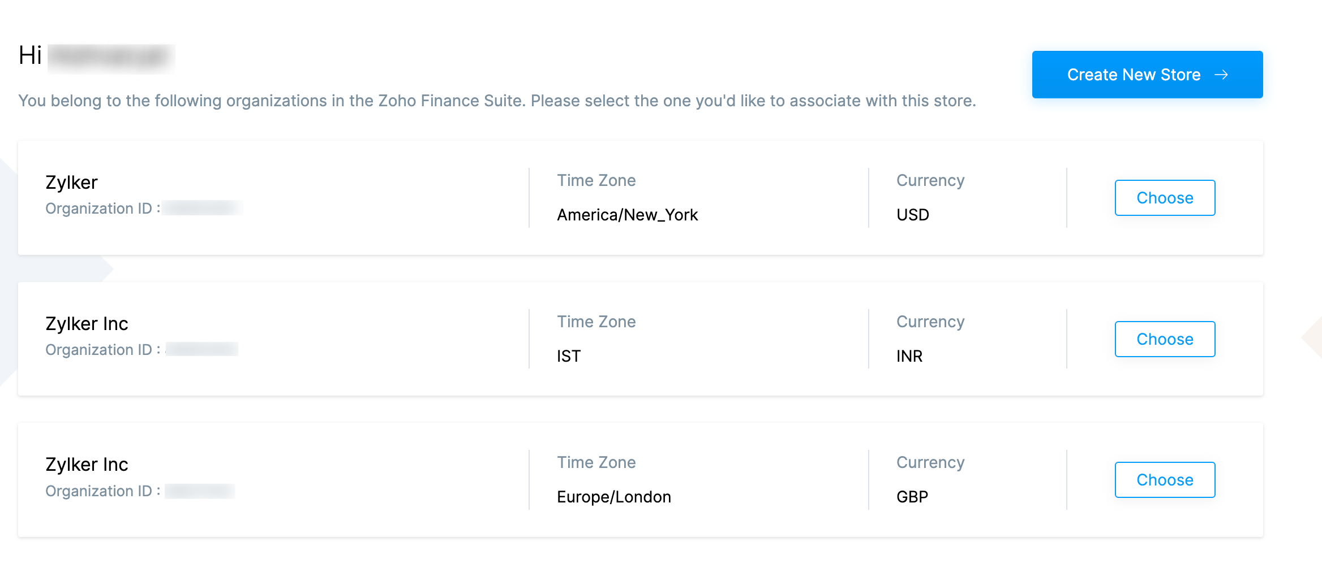Click the Zylker Inc name in third card
The width and height of the screenshot is (1322, 581).
coord(87,464)
